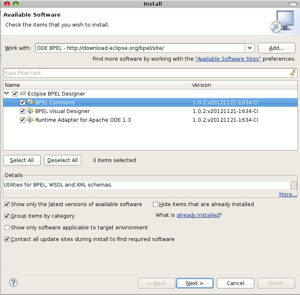Click the BPEL Visual Designer feature icon
This screenshot has width=300, height=295.
click(x=30, y=111)
